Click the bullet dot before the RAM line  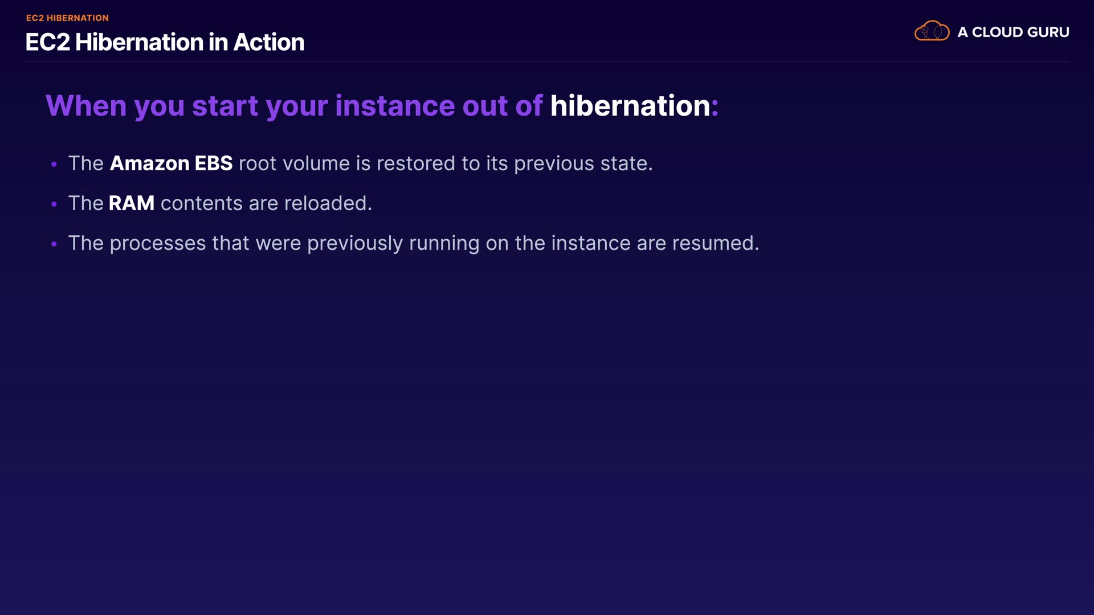point(54,204)
